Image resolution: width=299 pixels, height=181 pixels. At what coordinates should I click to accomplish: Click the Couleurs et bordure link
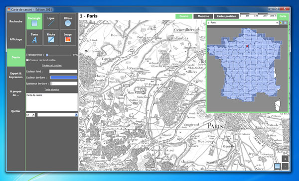52,65
